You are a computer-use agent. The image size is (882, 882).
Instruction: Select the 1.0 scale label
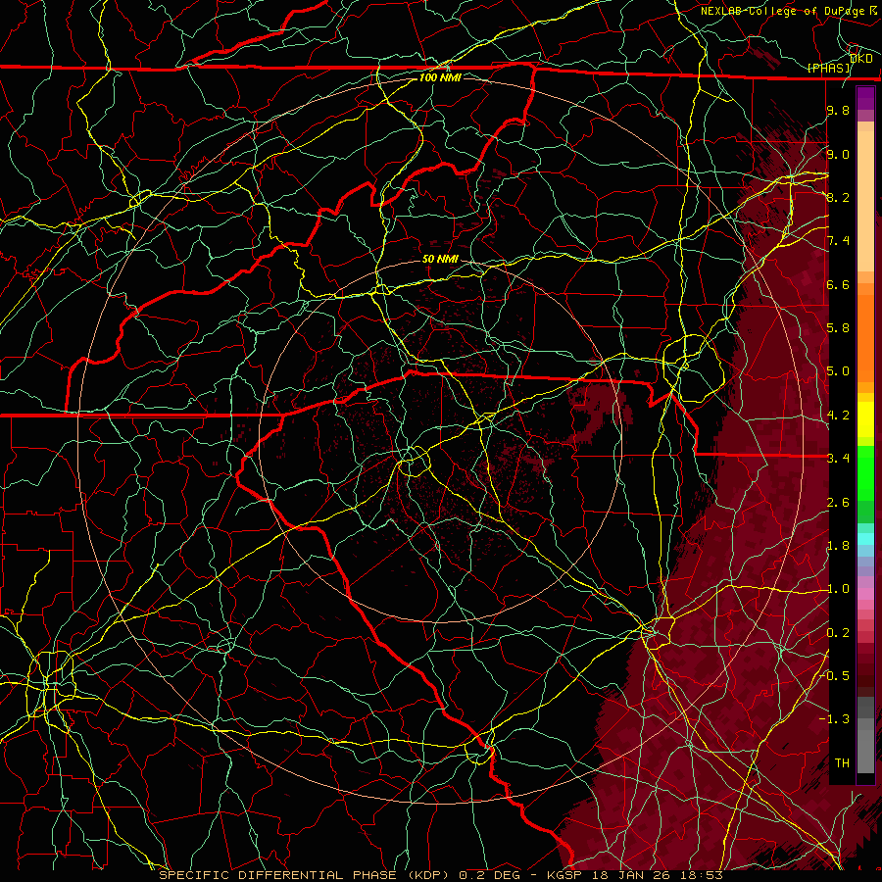838,589
